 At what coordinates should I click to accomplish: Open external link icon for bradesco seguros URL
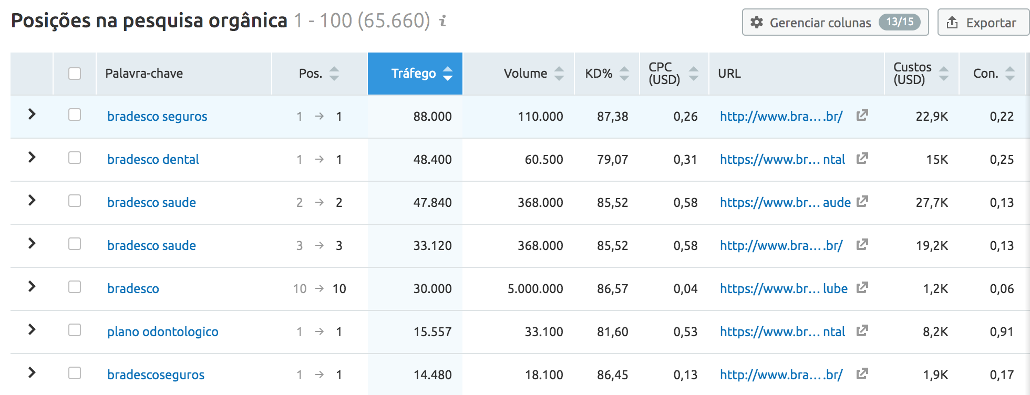click(x=862, y=115)
